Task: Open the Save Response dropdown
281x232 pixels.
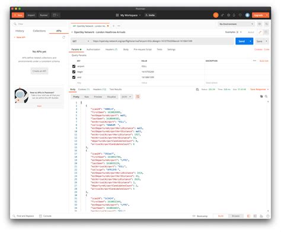Action: (x=259, y=90)
